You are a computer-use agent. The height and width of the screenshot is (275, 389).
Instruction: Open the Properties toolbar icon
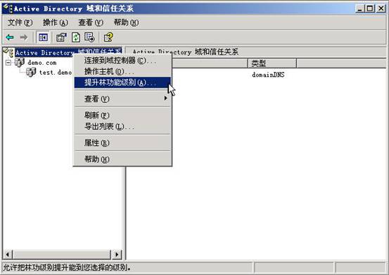61,37
